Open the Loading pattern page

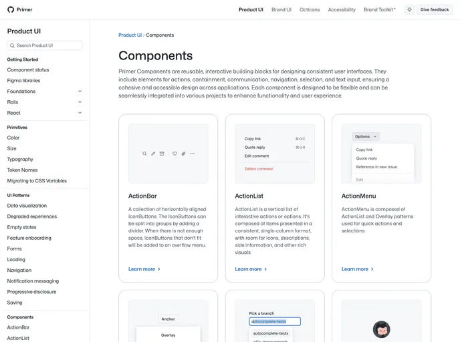click(16, 259)
